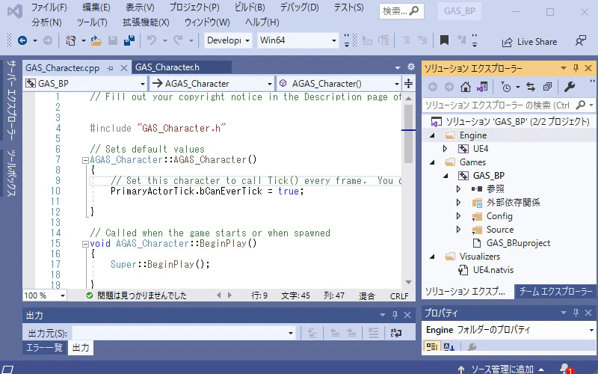The image size is (598, 374).
Task: Click the Properties wrench icon in Solution Explorer
Action: [570, 87]
